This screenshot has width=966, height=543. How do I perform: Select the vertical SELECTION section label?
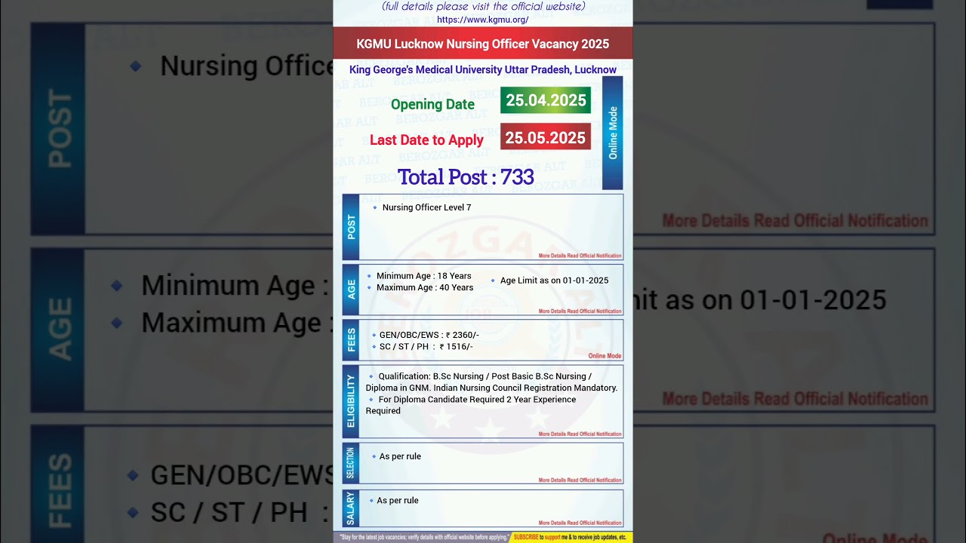pos(351,463)
